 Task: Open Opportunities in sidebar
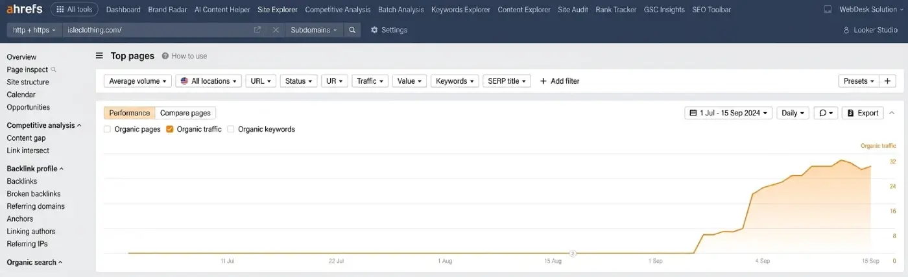(x=28, y=107)
